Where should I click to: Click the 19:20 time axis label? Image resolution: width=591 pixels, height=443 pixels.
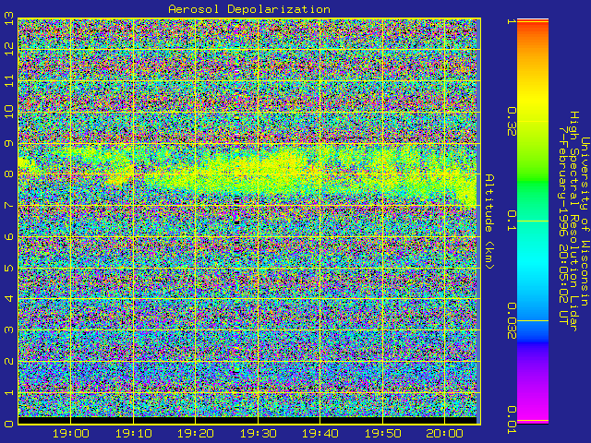196,434
